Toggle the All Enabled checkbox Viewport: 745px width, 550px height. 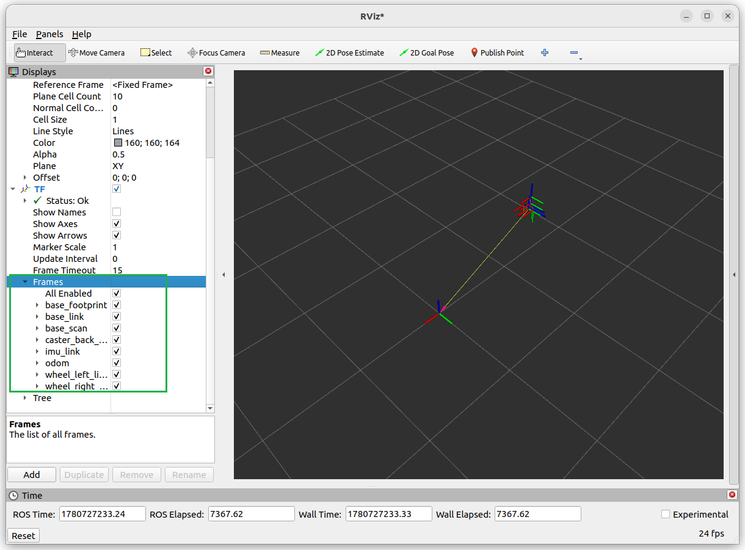[x=117, y=294]
